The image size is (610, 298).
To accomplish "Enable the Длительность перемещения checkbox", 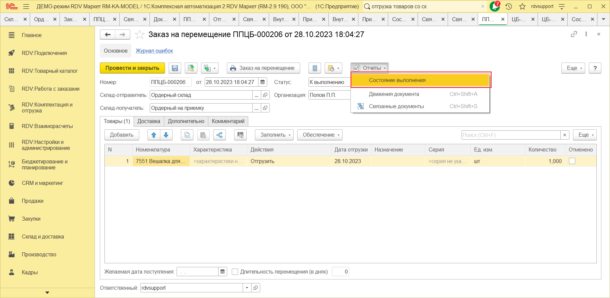I will click(x=235, y=272).
